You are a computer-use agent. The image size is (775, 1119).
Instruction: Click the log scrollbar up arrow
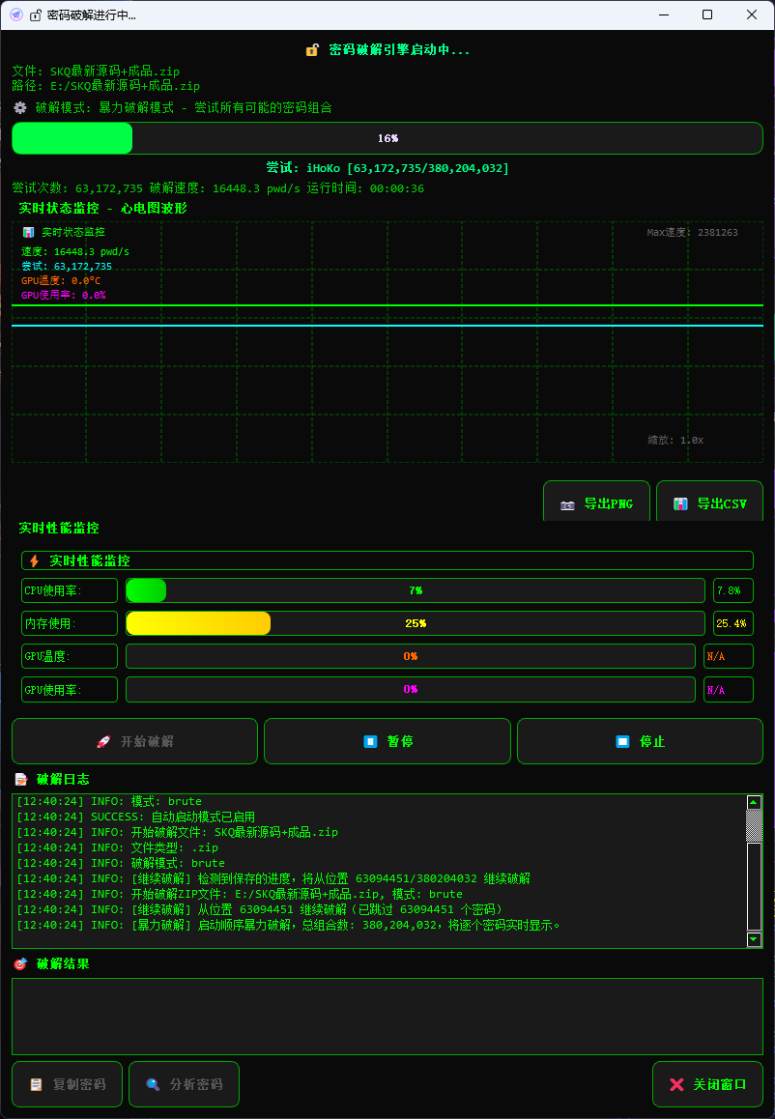click(x=755, y=803)
